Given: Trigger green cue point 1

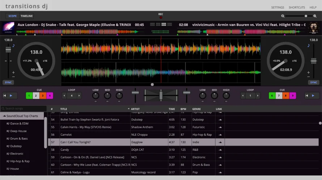Looking at the screenshot, I should coord(29,95).
